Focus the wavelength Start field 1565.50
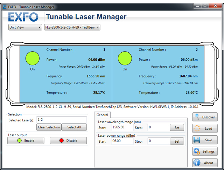Viewport: 224px width, 173px height. coord(122,127)
